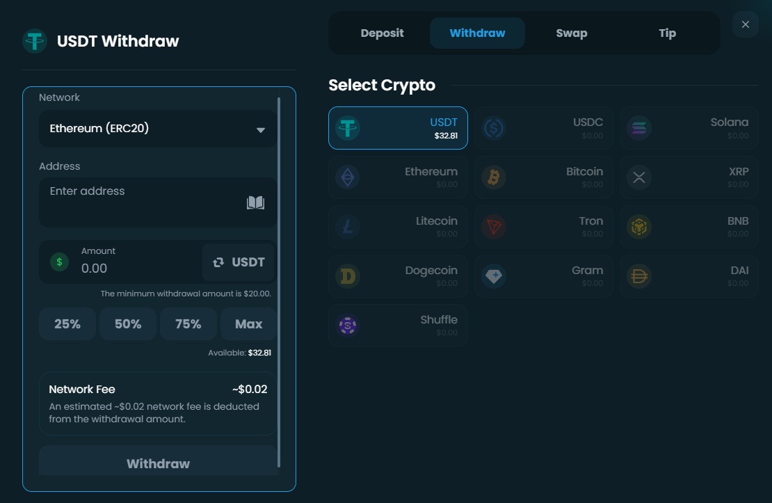Image resolution: width=772 pixels, height=503 pixels.
Task: Click the Select Crypto heading
Action: [x=382, y=86]
